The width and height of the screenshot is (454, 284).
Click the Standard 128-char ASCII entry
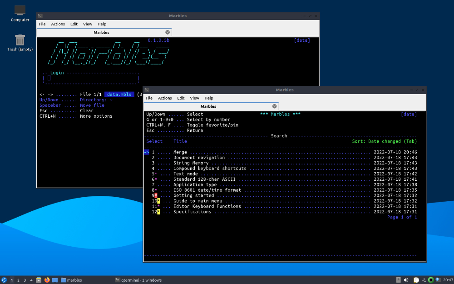pyautogui.click(x=204, y=179)
